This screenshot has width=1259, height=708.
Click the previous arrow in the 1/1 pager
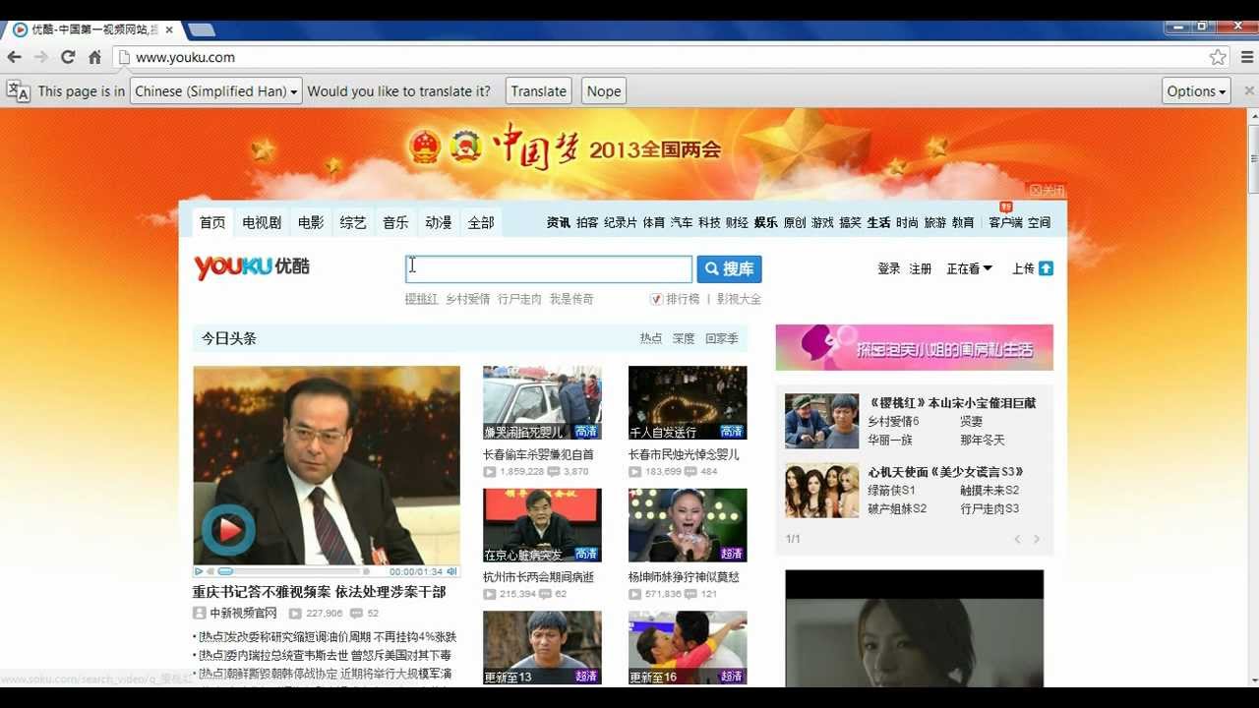1017,539
